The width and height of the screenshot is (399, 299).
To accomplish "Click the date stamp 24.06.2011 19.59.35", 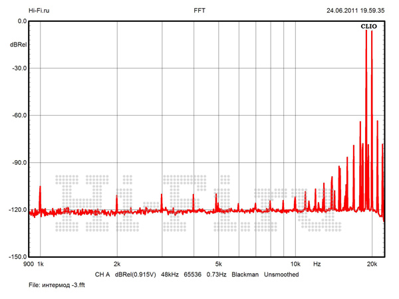I will [355, 11].
